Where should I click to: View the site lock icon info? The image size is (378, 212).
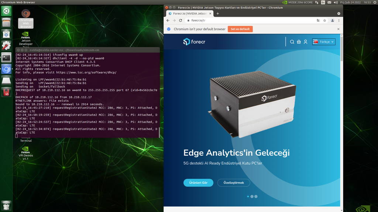(188, 21)
